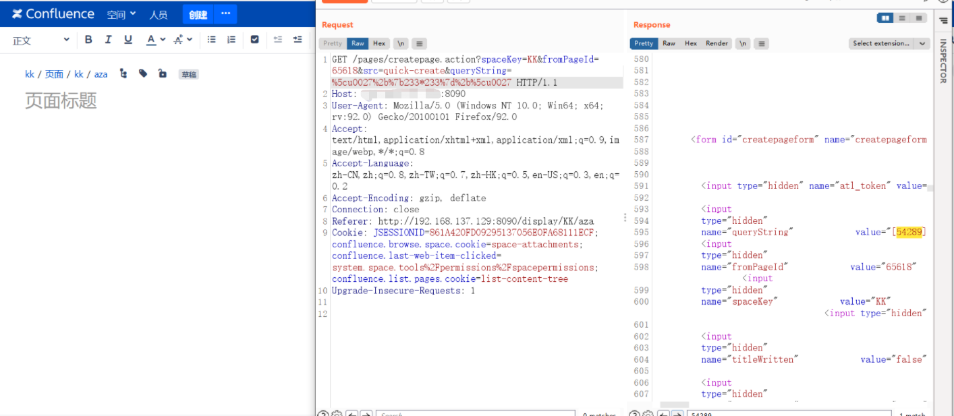Switch Response view to Pretty tab
954x416 pixels.
(x=644, y=43)
